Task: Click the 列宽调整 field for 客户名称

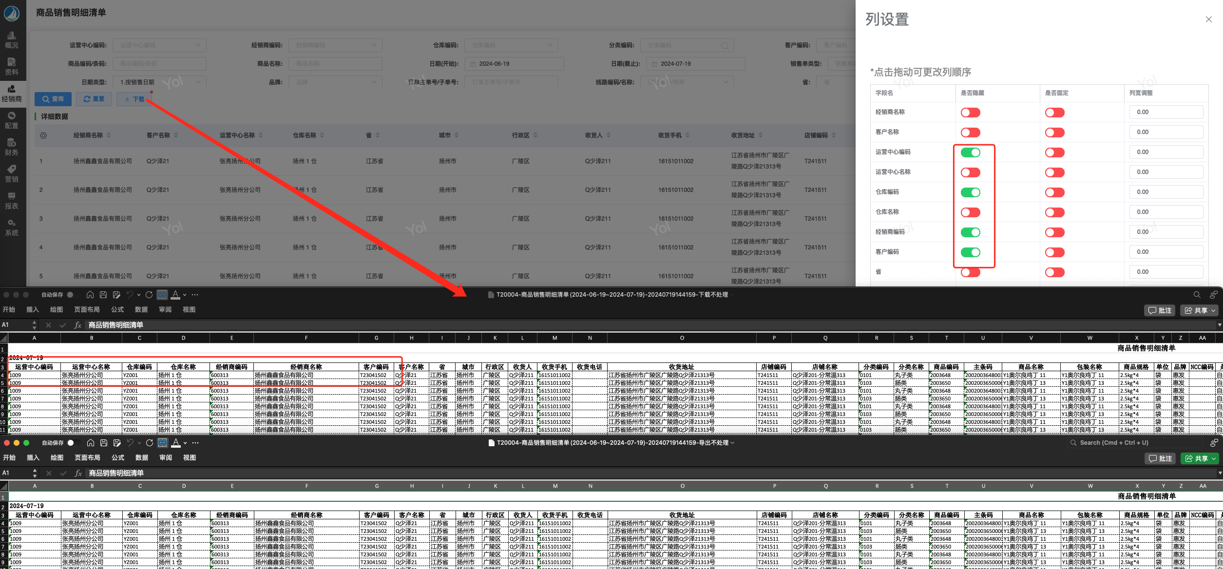Action: [1166, 132]
